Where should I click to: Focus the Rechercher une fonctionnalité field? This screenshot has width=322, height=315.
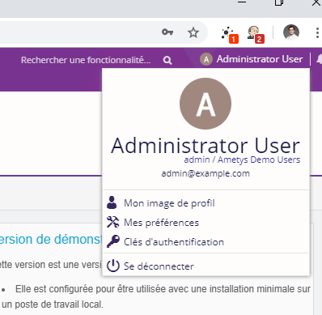point(86,60)
